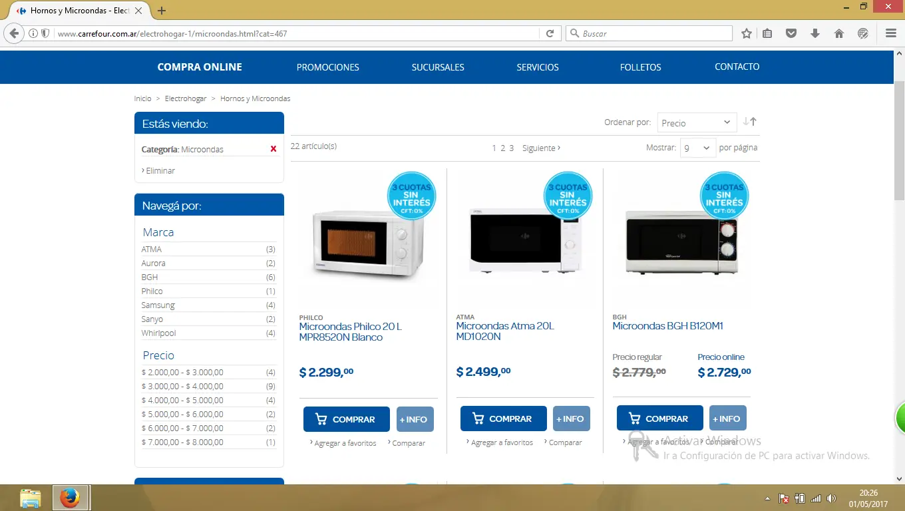Open a new tab with plus icon
The width and height of the screenshot is (905, 511).
(x=162, y=11)
